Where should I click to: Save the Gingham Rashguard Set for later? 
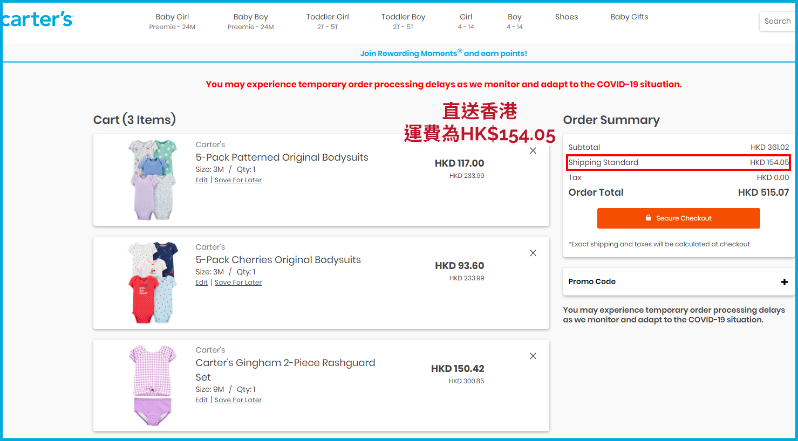click(x=238, y=400)
